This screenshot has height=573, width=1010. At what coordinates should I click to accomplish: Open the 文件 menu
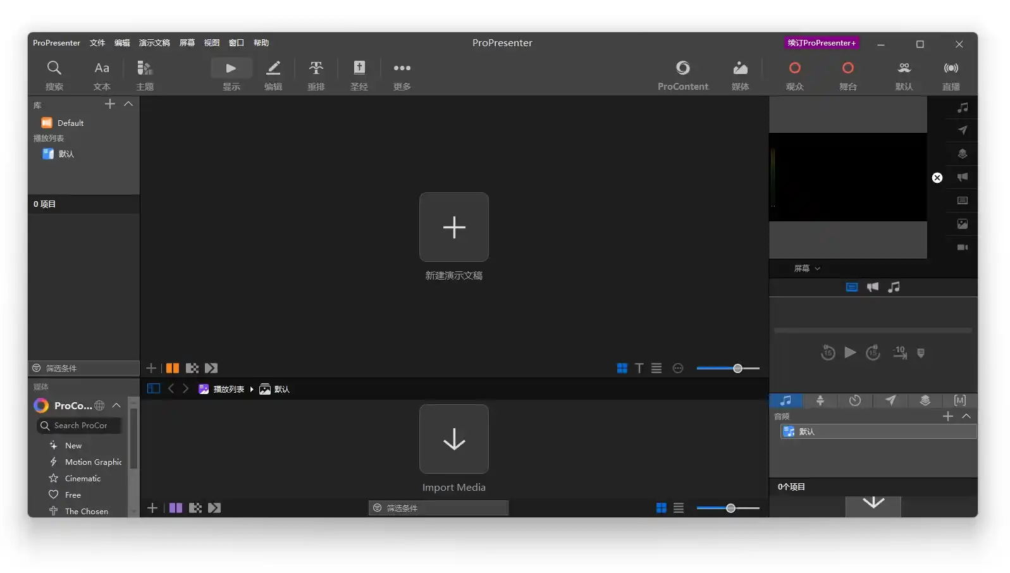pyautogui.click(x=97, y=43)
